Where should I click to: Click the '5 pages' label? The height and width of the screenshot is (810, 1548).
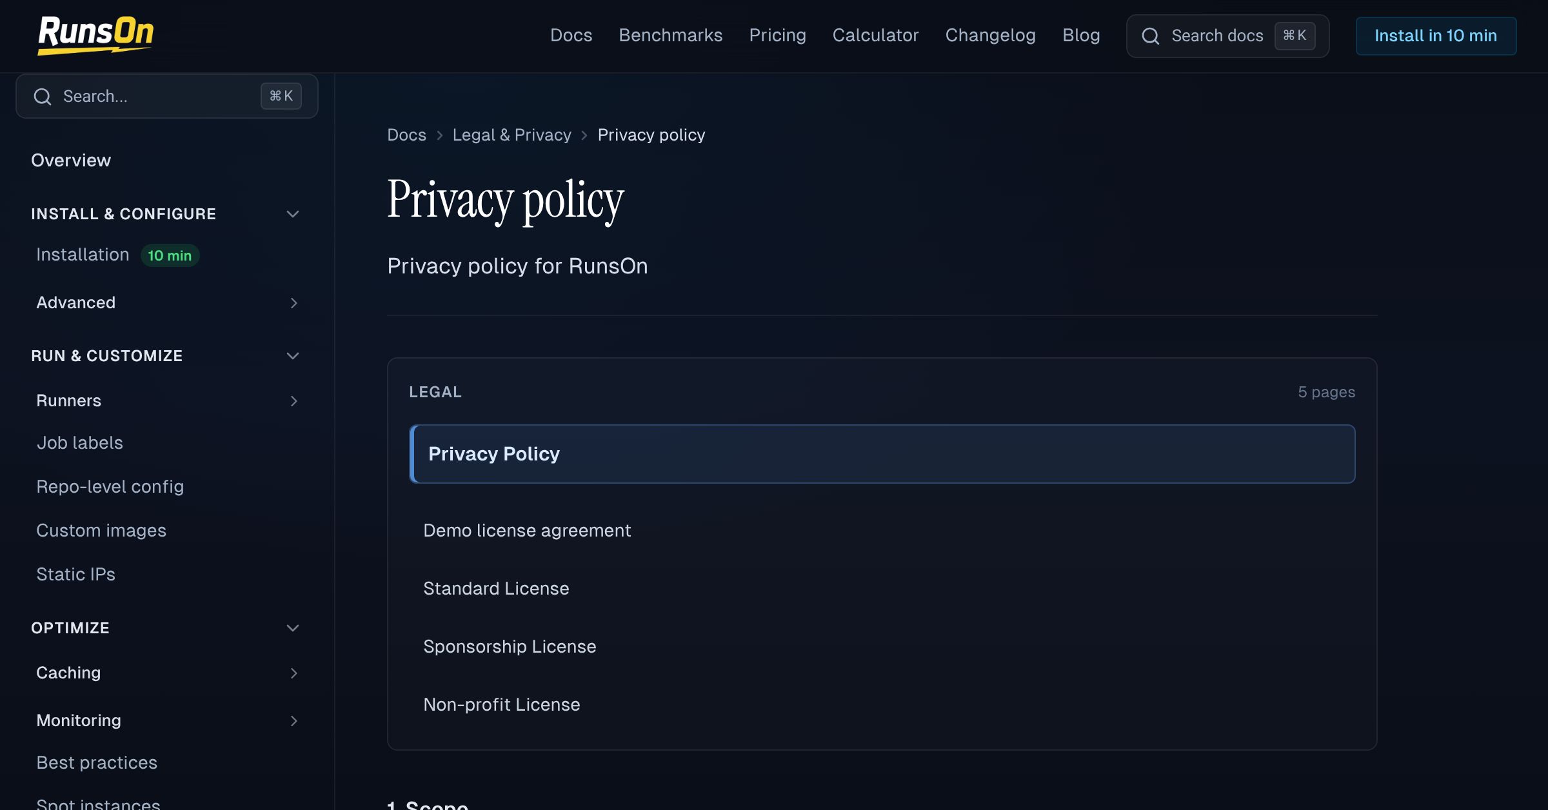tap(1326, 392)
